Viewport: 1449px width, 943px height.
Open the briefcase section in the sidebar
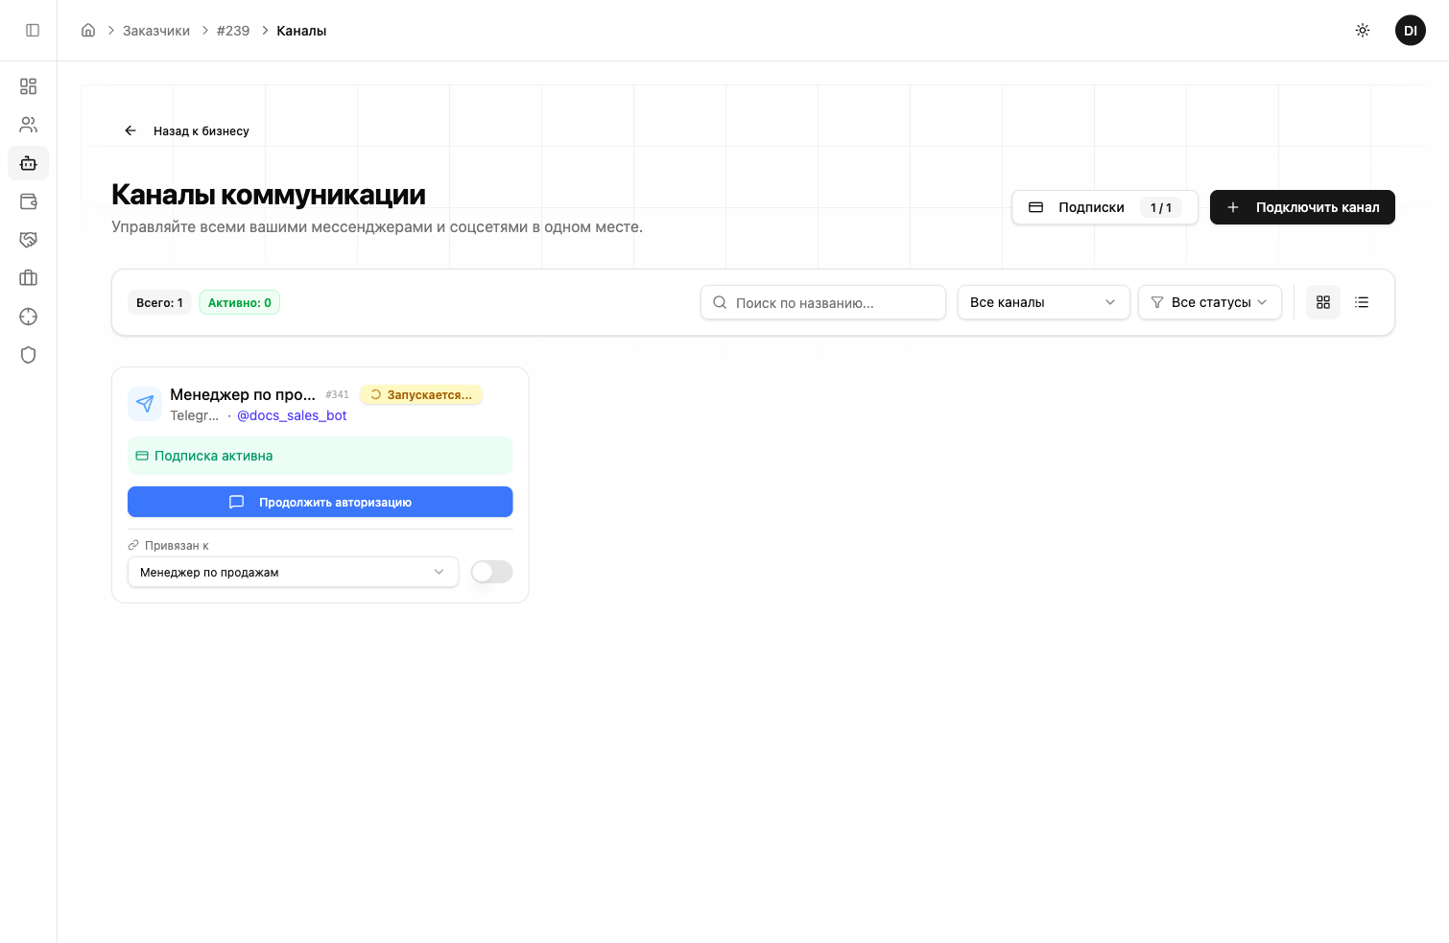[28, 278]
